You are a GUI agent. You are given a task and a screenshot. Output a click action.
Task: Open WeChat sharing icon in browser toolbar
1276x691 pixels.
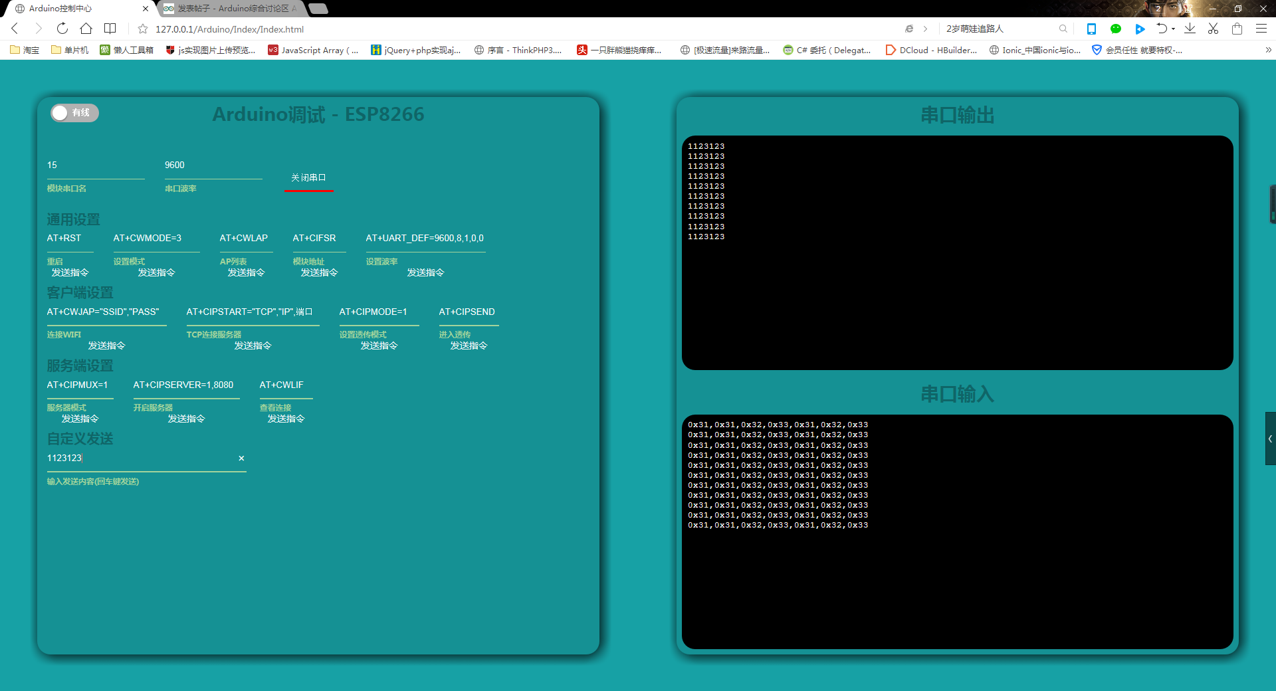tap(1116, 29)
